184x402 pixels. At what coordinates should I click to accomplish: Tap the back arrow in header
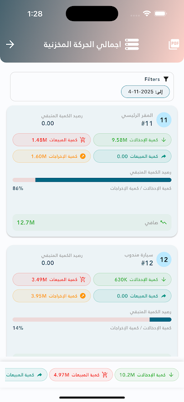pyautogui.click(x=10, y=44)
